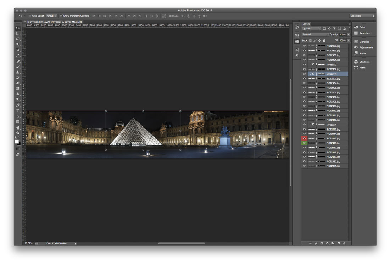The width and height of the screenshot is (390, 264).
Task: Hide the Niveaux 2 layer
Action: click(304, 65)
